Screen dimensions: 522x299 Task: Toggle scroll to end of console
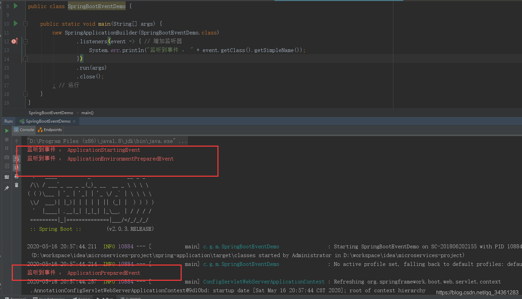[x=17, y=167]
